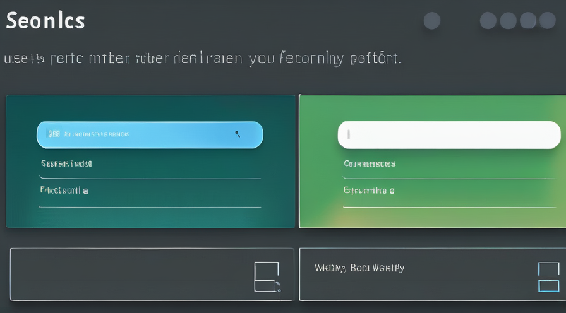Open the empty dark card below the teal panel
566x313 pixels.
[x=152, y=275]
